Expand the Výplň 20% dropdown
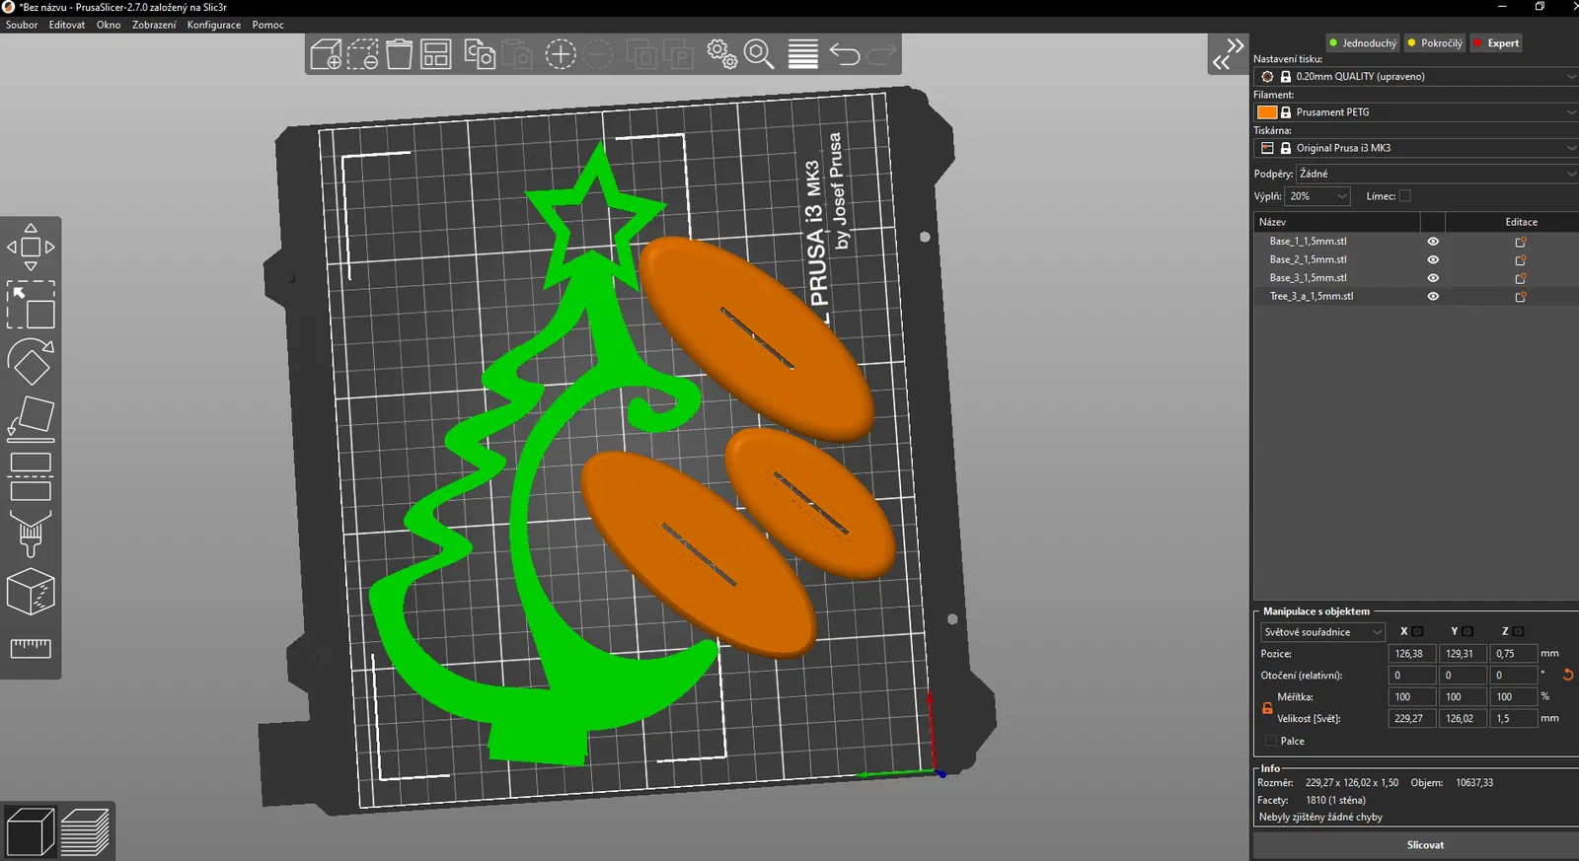The image size is (1579, 861). click(x=1317, y=196)
